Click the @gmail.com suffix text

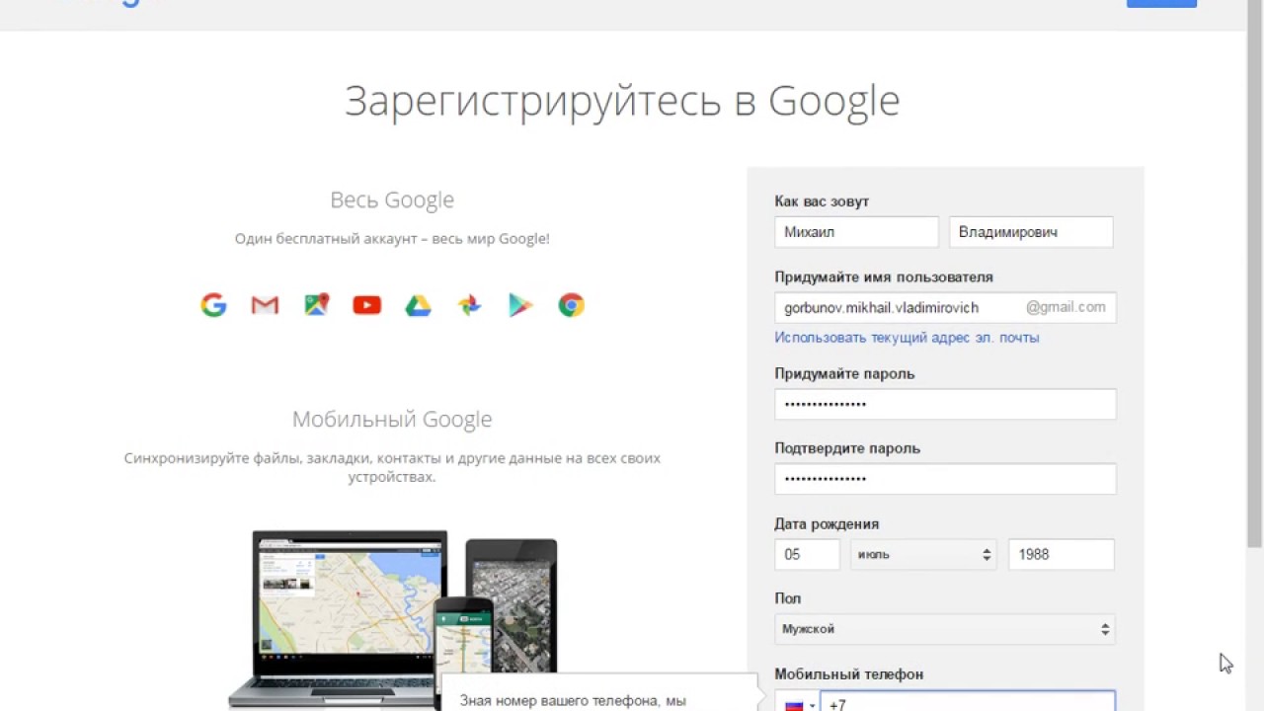tap(1066, 307)
